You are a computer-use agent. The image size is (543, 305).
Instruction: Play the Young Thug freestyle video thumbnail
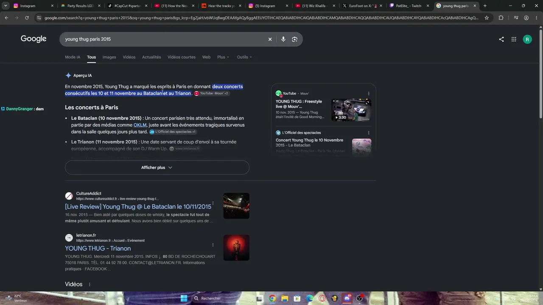(351, 110)
